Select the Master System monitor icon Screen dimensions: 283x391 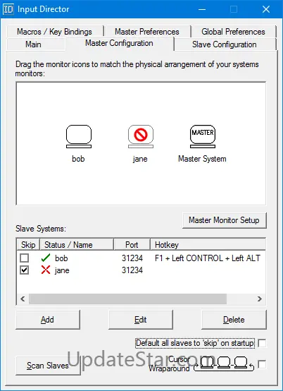(x=203, y=136)
